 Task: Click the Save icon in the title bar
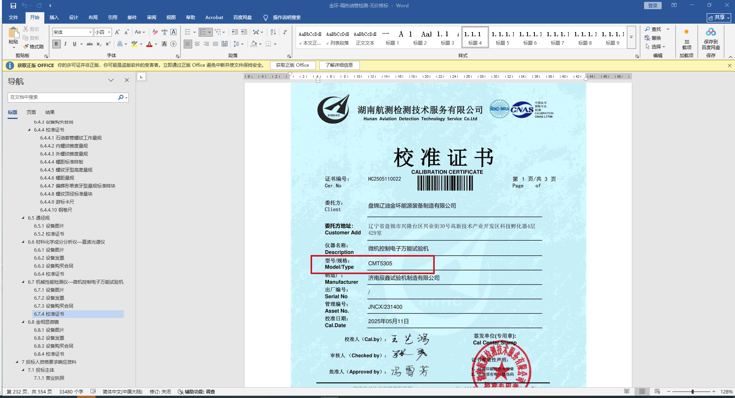[13, 6]
